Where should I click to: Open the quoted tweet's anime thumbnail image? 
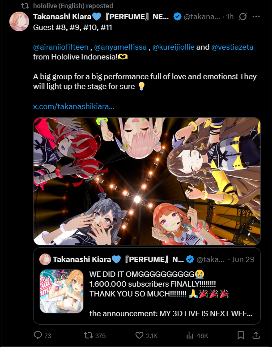62,291
